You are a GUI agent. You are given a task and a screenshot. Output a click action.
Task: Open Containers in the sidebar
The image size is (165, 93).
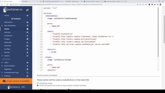pyautogui.click(x=8, y=36)
